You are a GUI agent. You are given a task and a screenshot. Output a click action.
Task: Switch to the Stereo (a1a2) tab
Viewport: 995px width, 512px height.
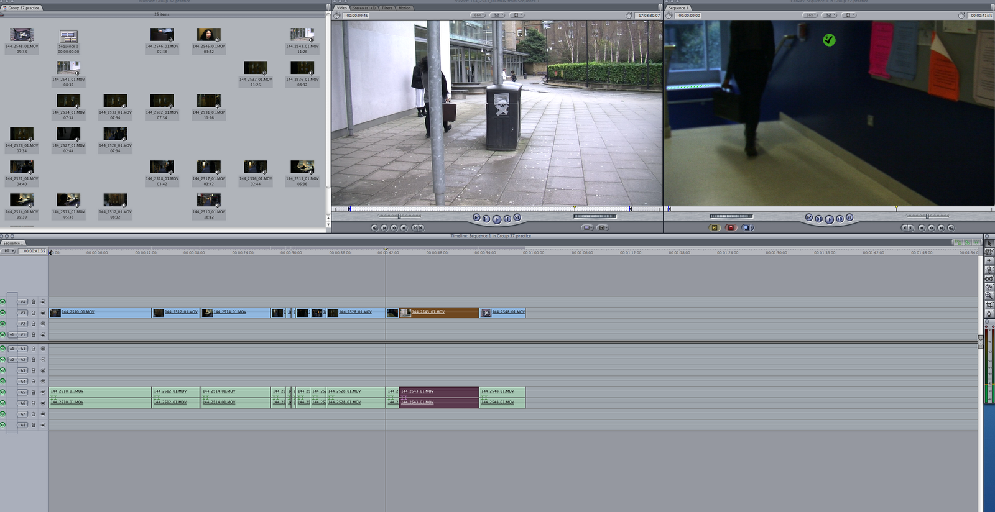pyautogui.click(x=364, y=8)
